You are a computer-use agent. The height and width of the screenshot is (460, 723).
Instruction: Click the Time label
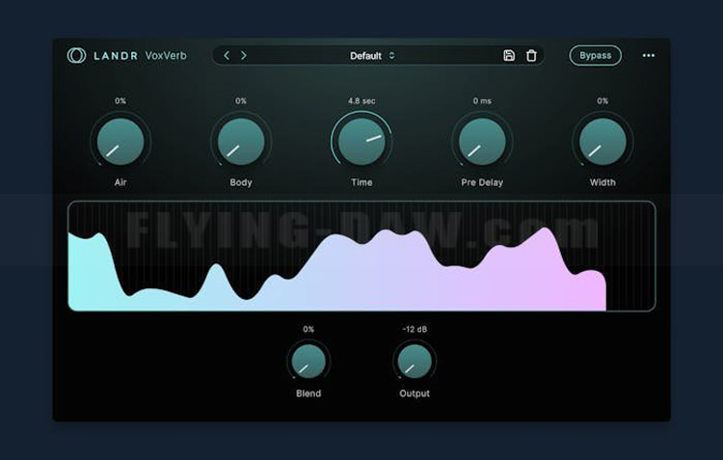tap(361, 182)
